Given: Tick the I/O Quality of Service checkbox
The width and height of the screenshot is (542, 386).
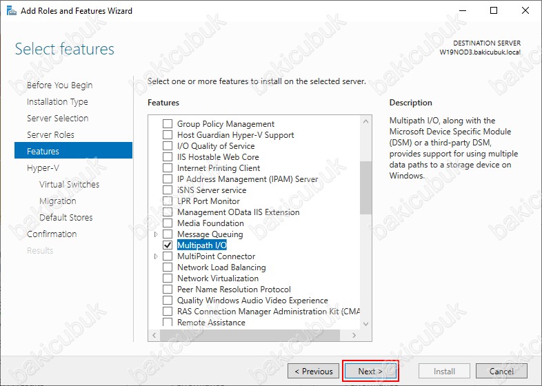Looking at the screenshot, I should tap(168, 146).
